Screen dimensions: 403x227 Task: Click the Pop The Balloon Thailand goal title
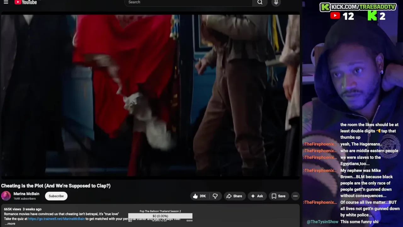[x=160, y=211]
